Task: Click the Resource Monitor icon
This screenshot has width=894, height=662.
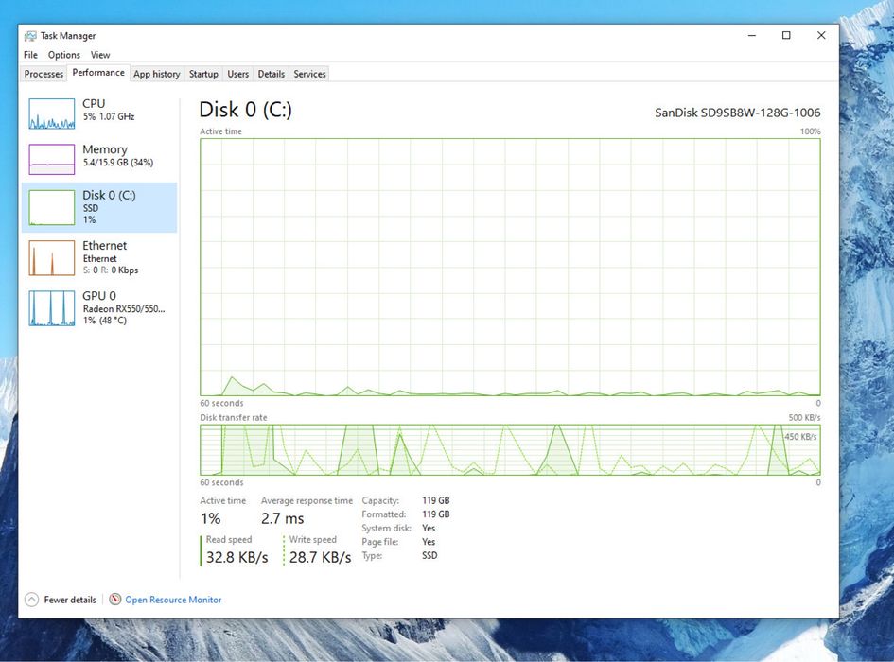Action: [115, 600]
